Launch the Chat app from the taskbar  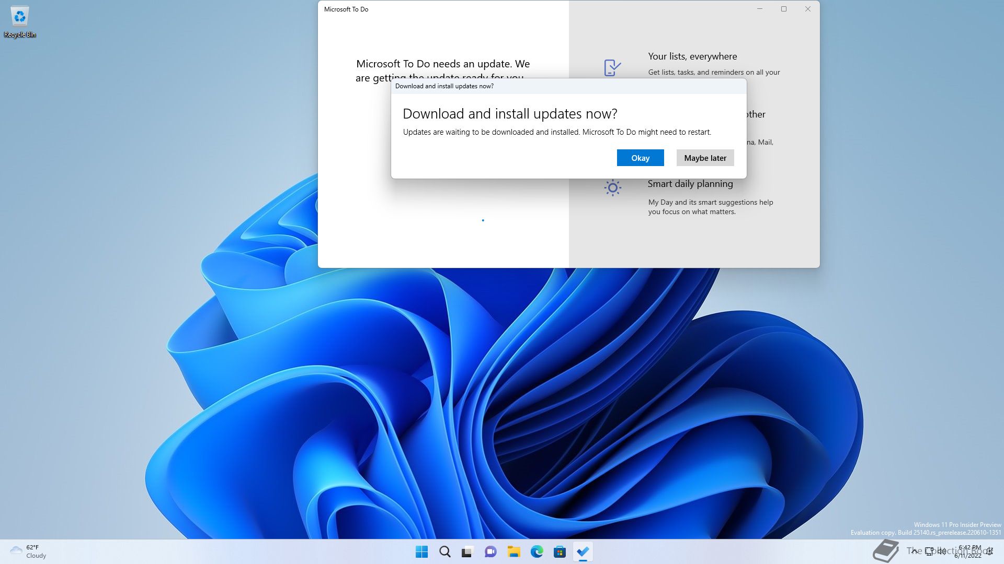tap(490, 551)
